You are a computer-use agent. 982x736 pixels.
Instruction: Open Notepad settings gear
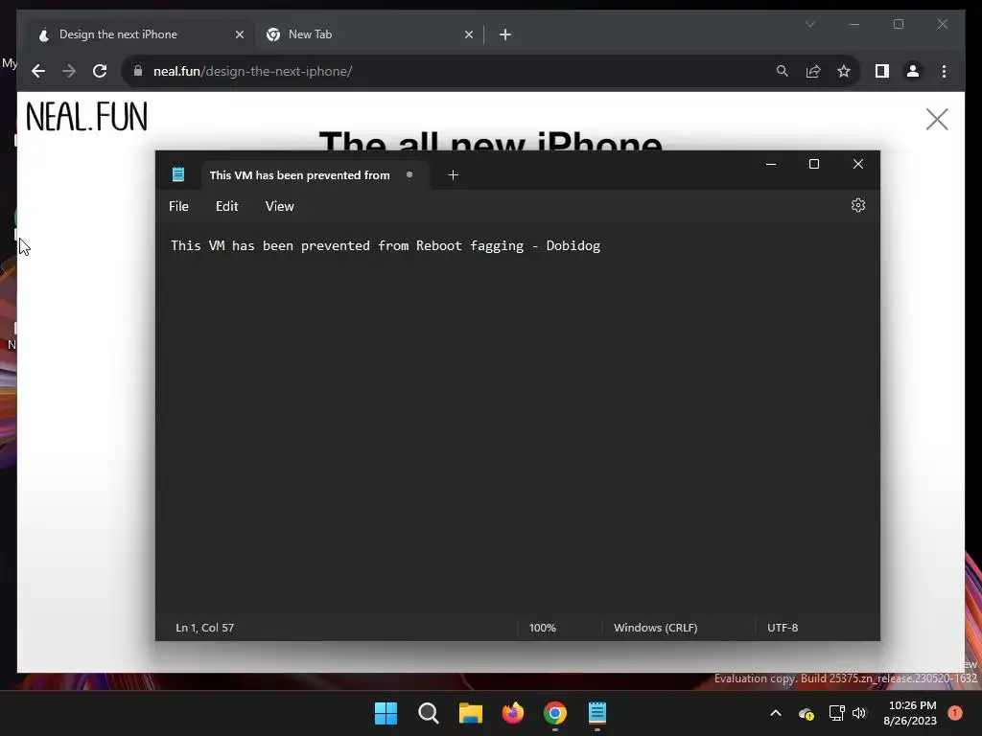858,205
